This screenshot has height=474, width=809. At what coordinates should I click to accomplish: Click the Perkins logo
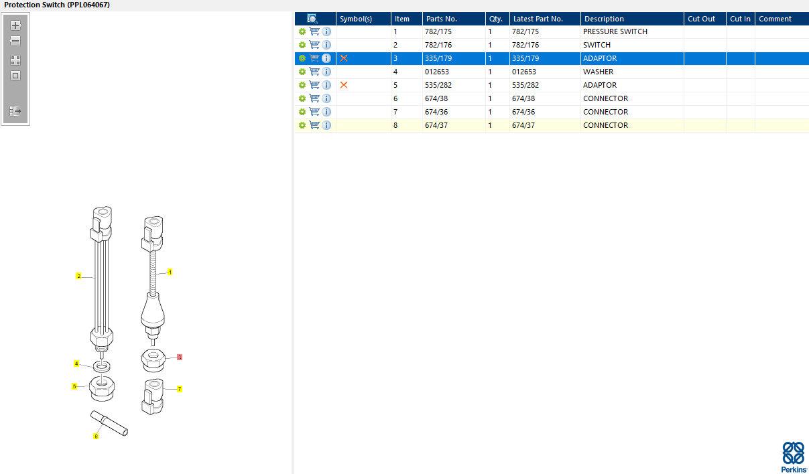tap(794, 457)
